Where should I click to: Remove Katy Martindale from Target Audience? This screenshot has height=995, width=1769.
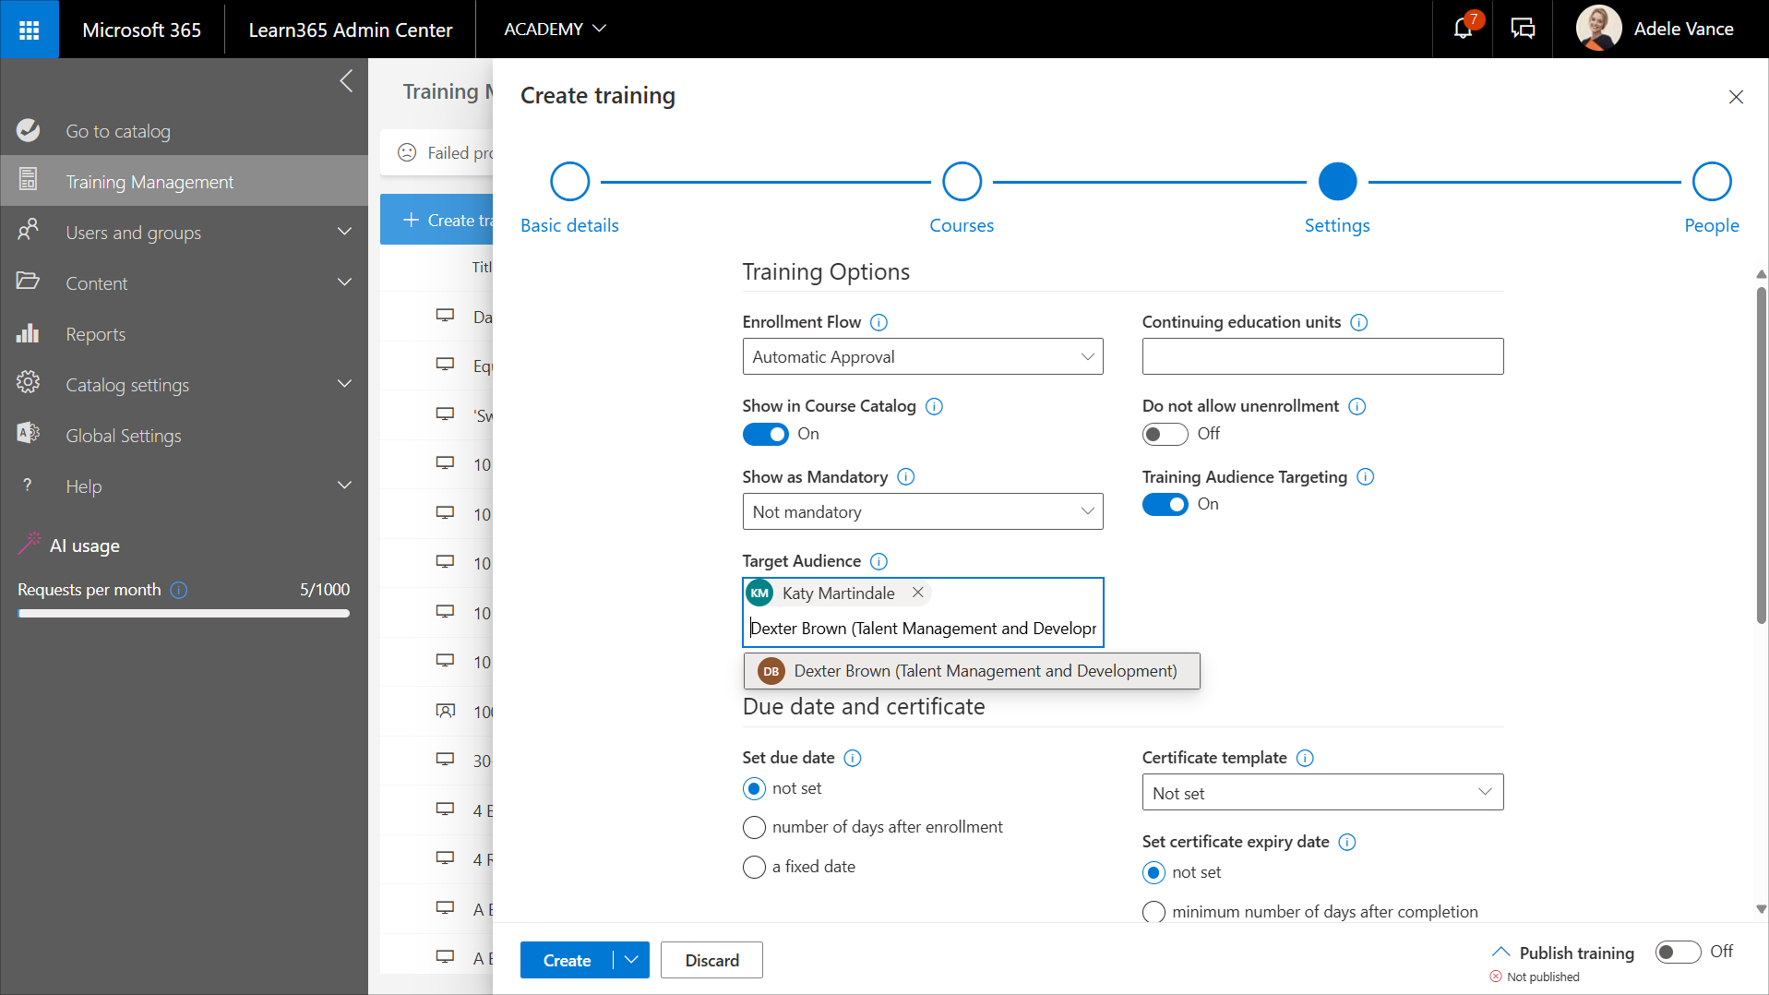point(917,593)
